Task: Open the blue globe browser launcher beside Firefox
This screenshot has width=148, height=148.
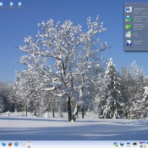Action: coord(16,144)
